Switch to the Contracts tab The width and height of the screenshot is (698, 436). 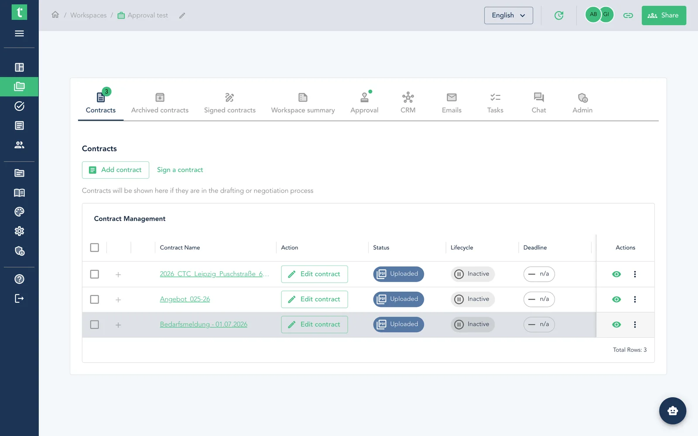click(x=101, y=103)
